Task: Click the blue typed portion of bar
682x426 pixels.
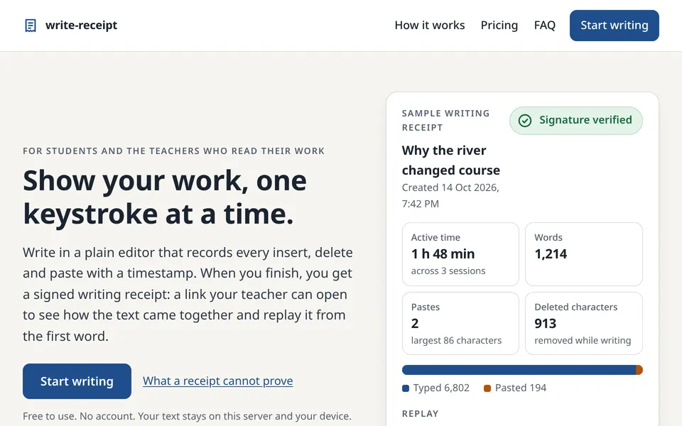Action: click(519, 370)
